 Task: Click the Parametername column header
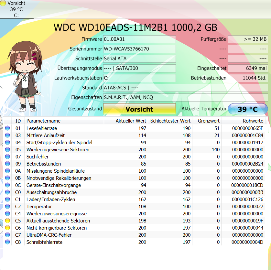pos(64,121)
